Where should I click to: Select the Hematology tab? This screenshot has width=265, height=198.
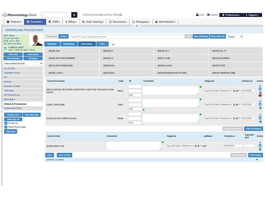click(x=69, y=44)
